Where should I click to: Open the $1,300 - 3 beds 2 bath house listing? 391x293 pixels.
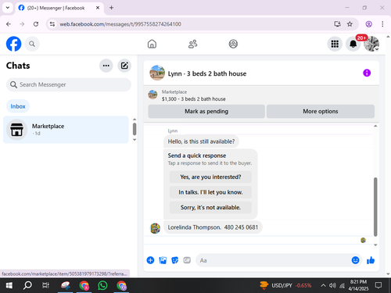click(x=193, y=99)
